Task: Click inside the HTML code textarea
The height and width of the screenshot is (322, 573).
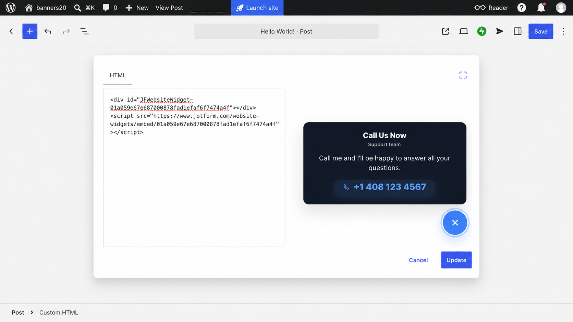Action: point(194,168)
